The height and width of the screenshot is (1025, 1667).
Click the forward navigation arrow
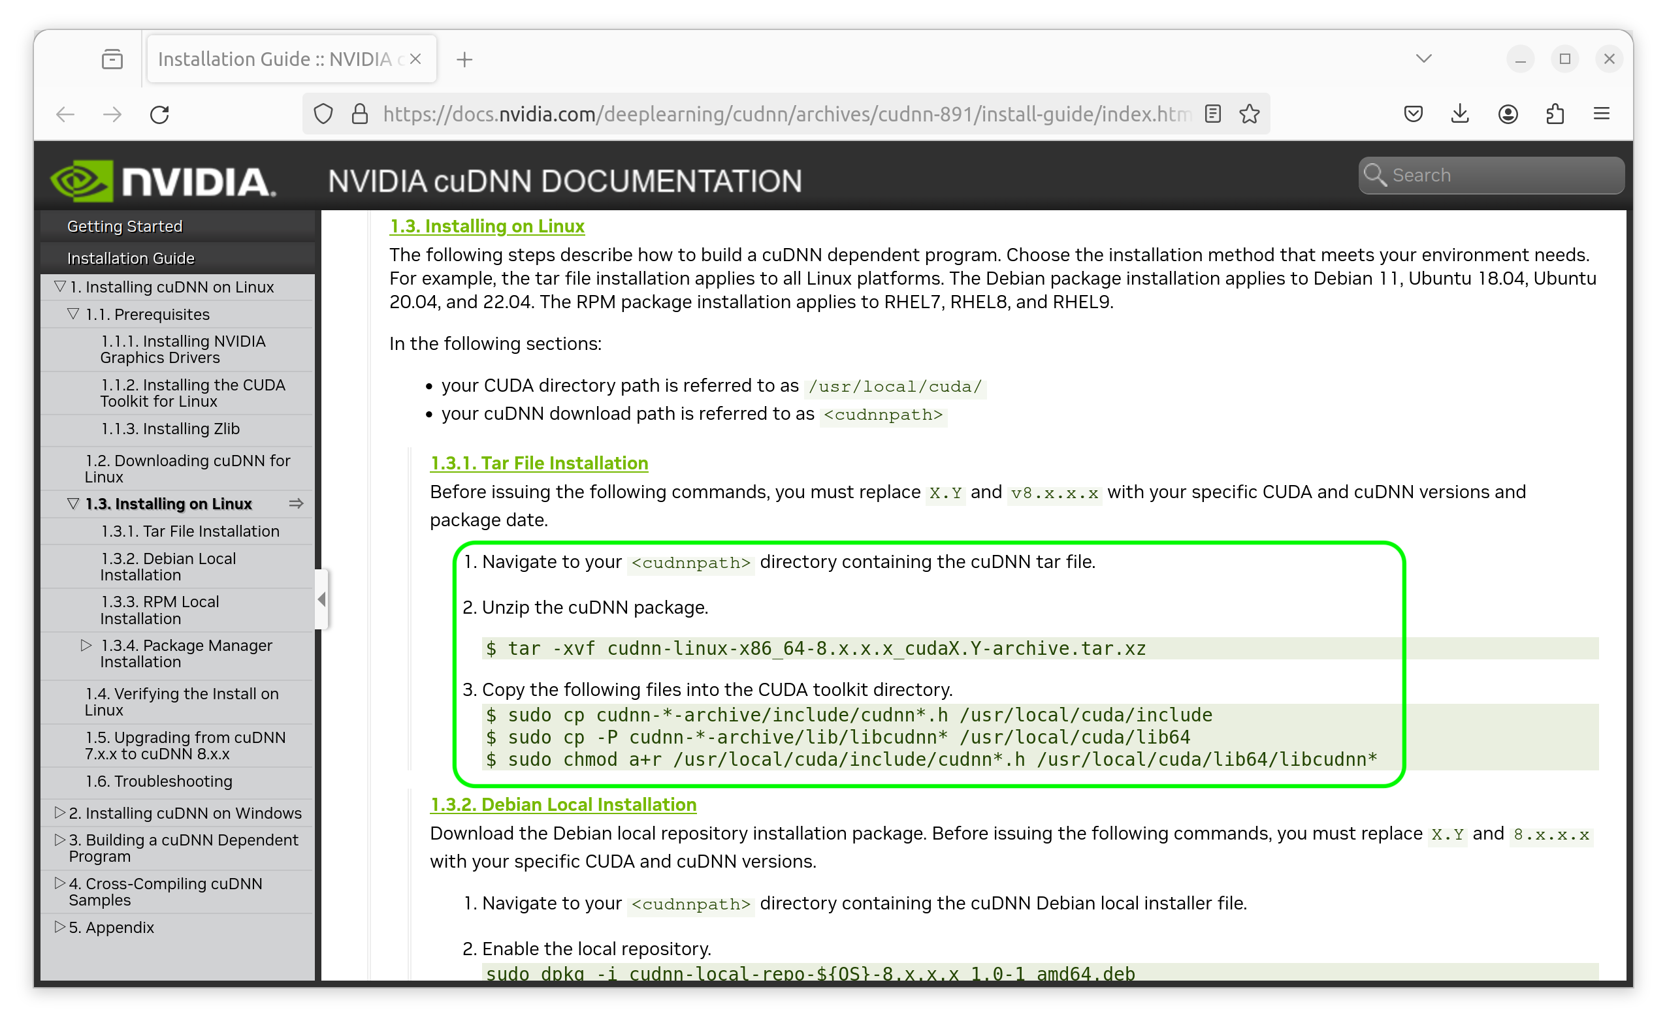112,114
